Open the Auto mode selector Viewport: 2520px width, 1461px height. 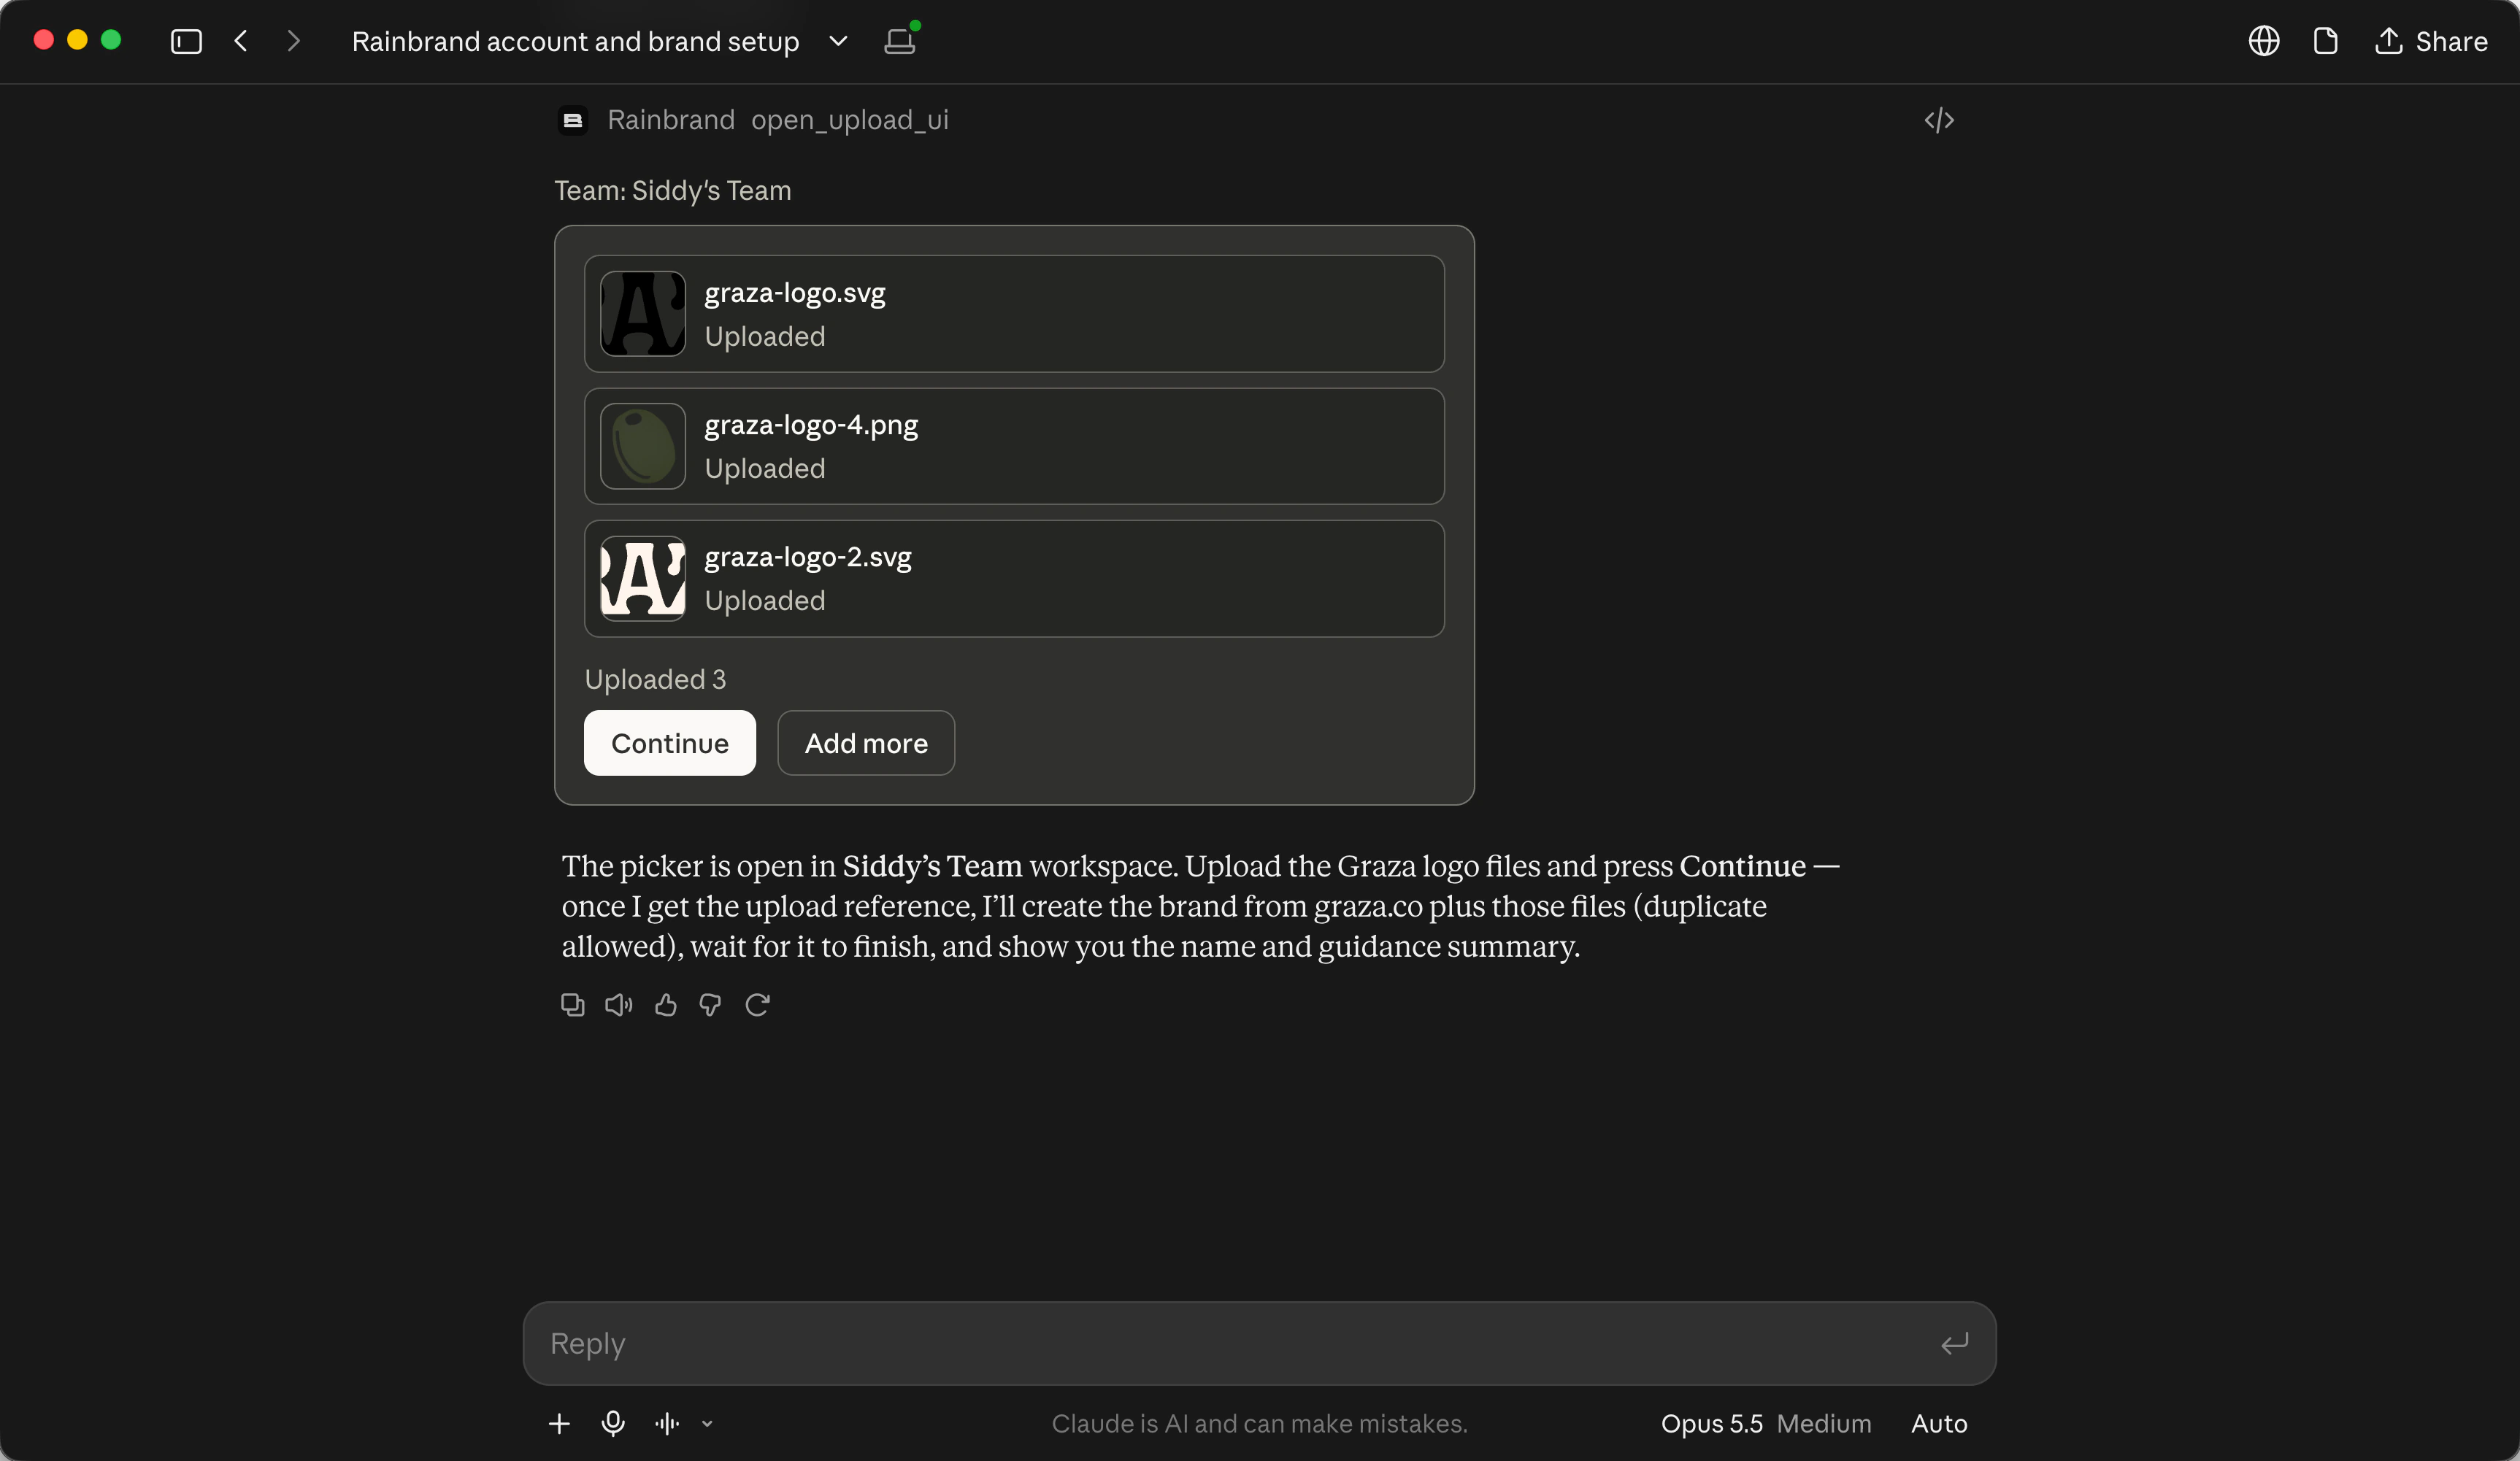[1939, 1423]
